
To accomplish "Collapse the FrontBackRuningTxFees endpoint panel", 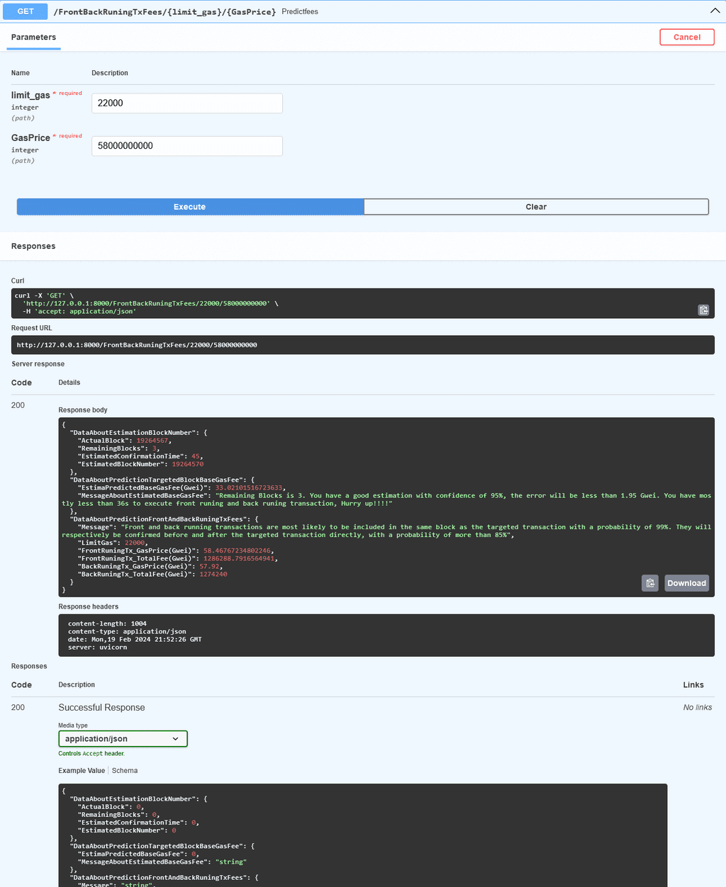I will click(x=715, y=11).
